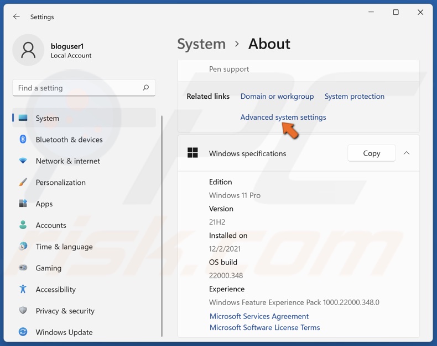Click the Windows Update sync icon

[x=23, y=332]
